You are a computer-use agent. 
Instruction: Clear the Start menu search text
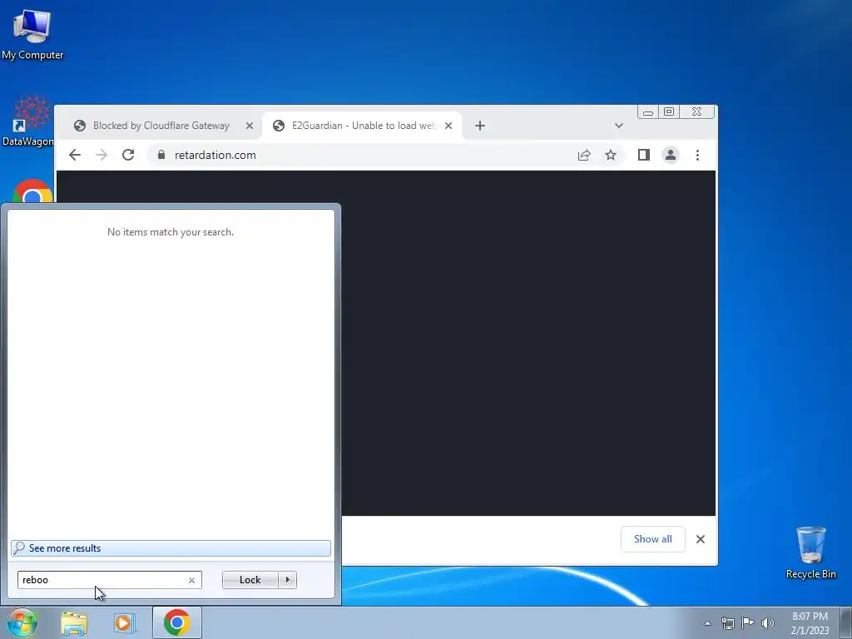[191, 580]
